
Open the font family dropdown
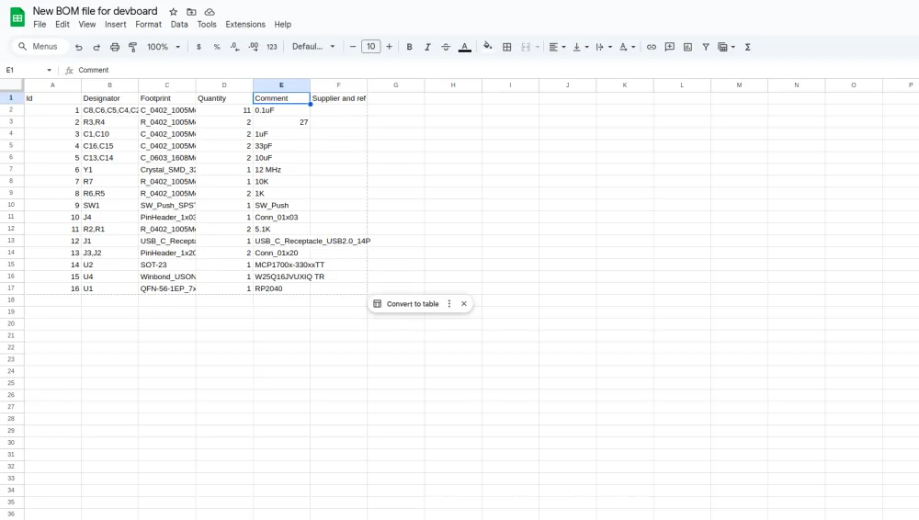point(313,47)
